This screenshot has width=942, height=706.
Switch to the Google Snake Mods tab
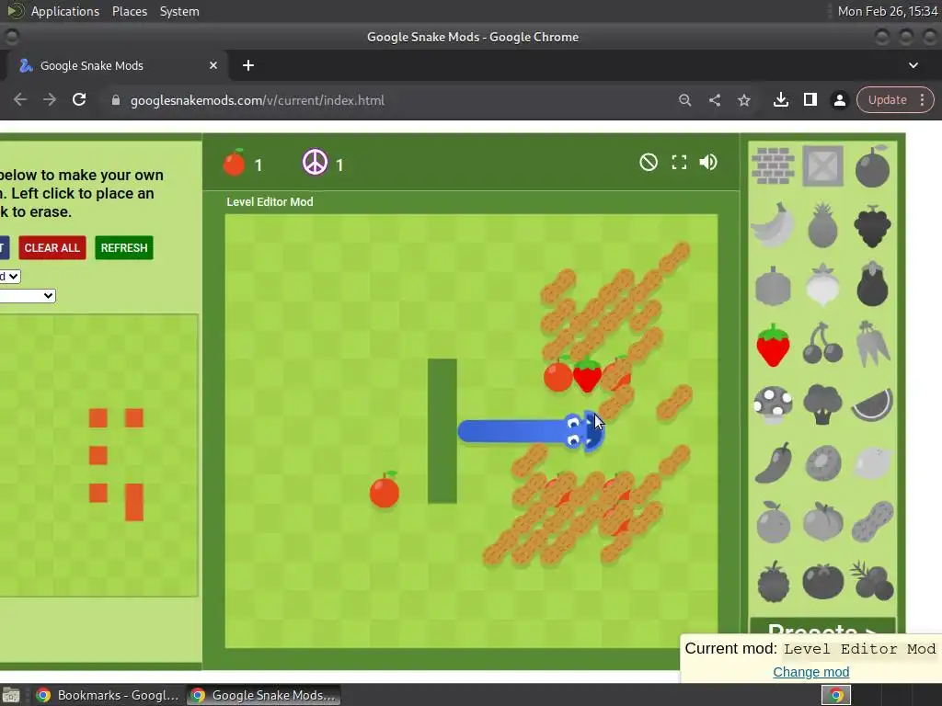pos(114,65)
